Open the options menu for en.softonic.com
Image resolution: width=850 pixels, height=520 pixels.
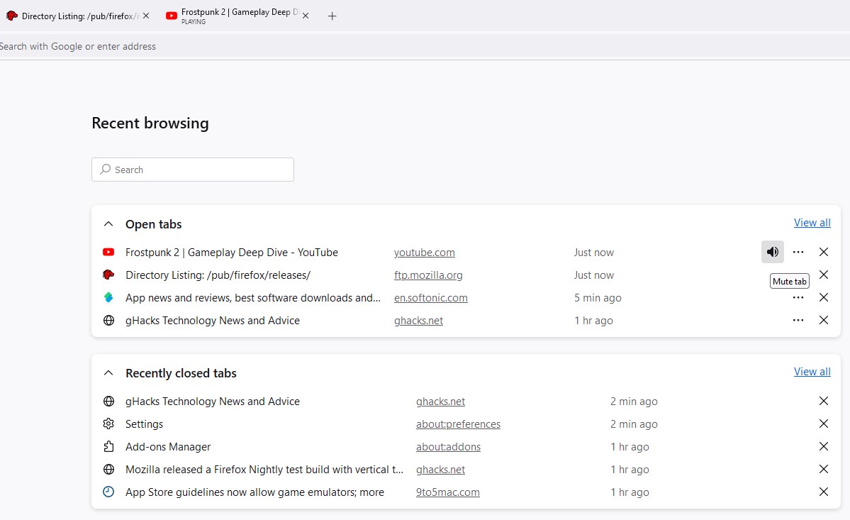point(798,297)
